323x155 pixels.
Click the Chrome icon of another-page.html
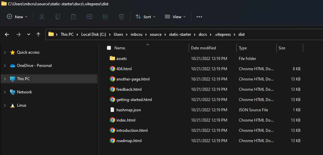point(112,79)
